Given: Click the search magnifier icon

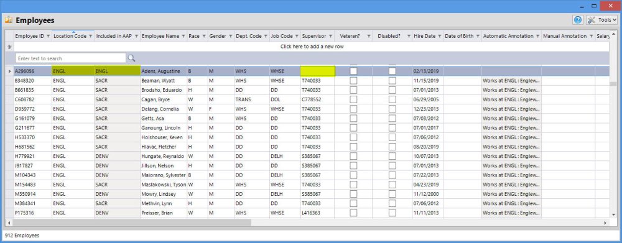Looking at the screenshot, I should [x=131, y=58].
